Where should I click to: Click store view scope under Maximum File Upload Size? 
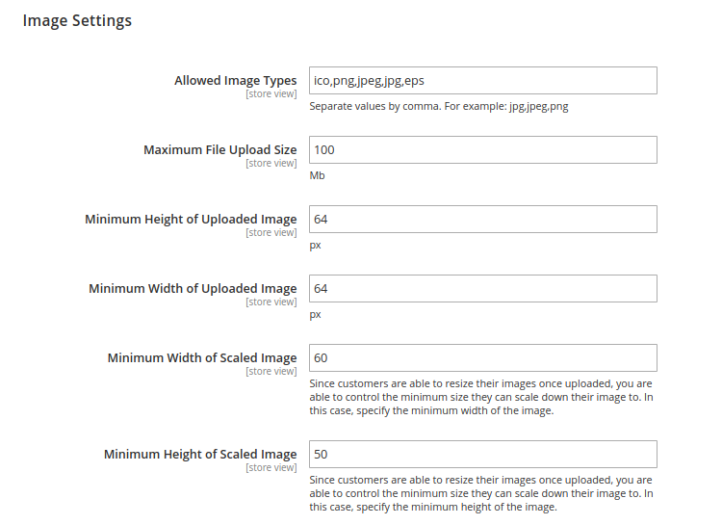click(x=271, y=164)
